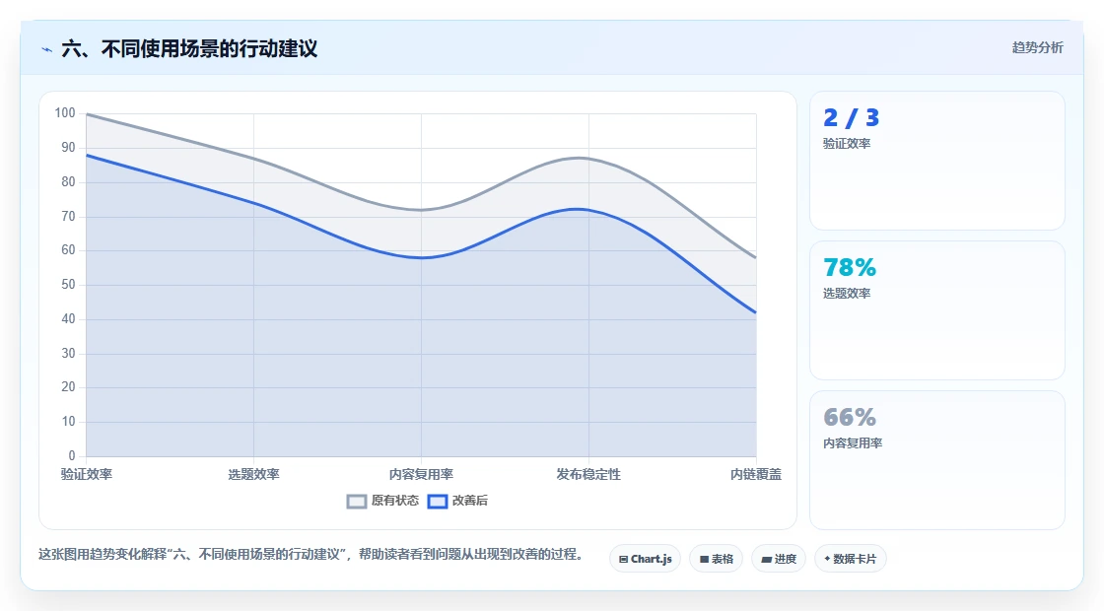
Task: Click the section title 六、不同使用场景的行动建议
Action: point(189,49)
